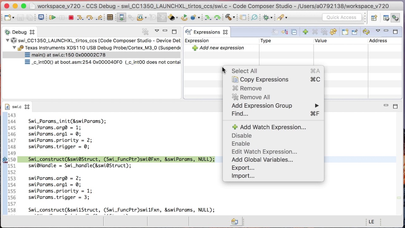Open the pen tool dropdown arrow

286,18
